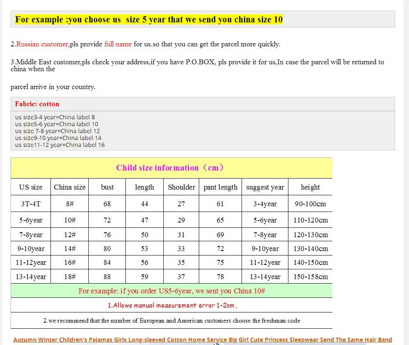Viewport: 409px width, 345px height.
Task: Open the Autumn Winter Children's Pajamas link
Action: pyautogui.click(x=203, y=340)
